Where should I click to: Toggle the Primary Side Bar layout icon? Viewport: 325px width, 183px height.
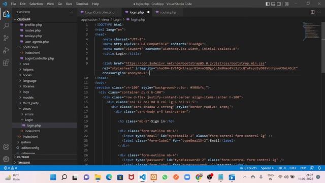pos(268,4)
